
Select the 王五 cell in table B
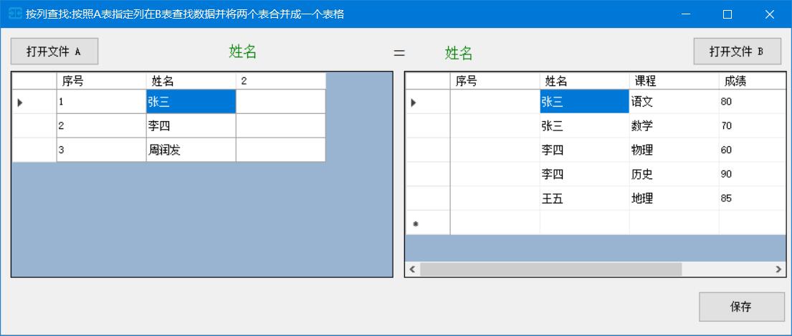584,198
